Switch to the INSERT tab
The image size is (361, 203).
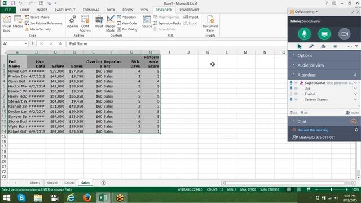pos(42,10)
